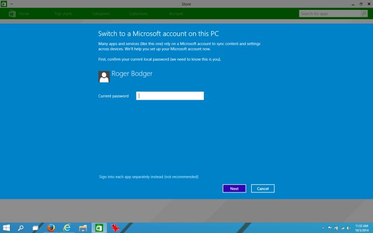373x233 pixels.
Task: Open Action Center flag icon in tray
Action: click(330, 228)
